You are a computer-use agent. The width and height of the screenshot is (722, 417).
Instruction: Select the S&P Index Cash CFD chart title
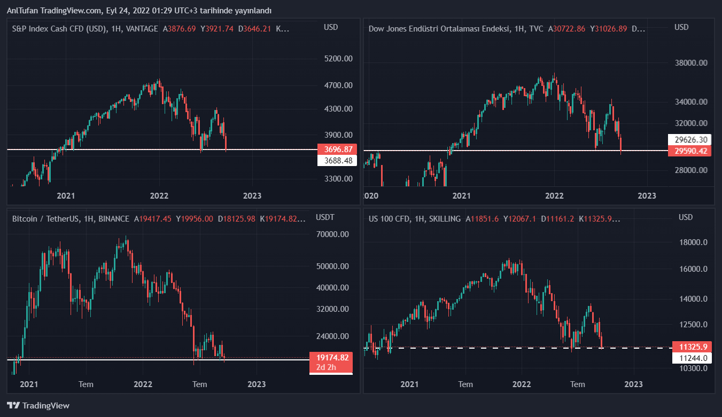coord(59,29)
